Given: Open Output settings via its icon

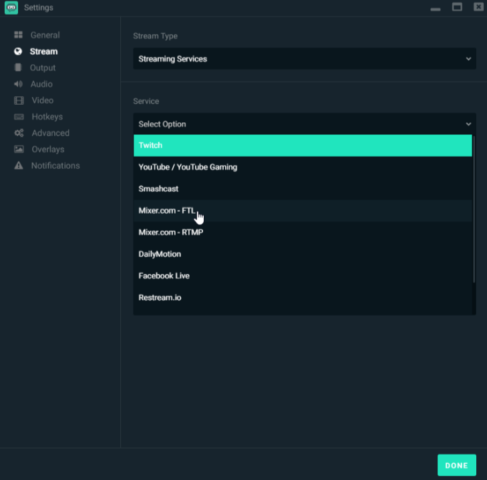Looking at the screenshot, I should point(18,68).
